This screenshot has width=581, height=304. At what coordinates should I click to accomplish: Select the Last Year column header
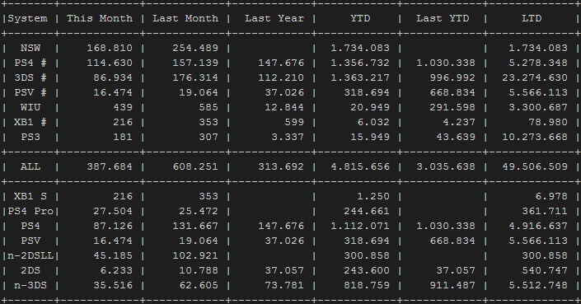[x=274, y=18]
